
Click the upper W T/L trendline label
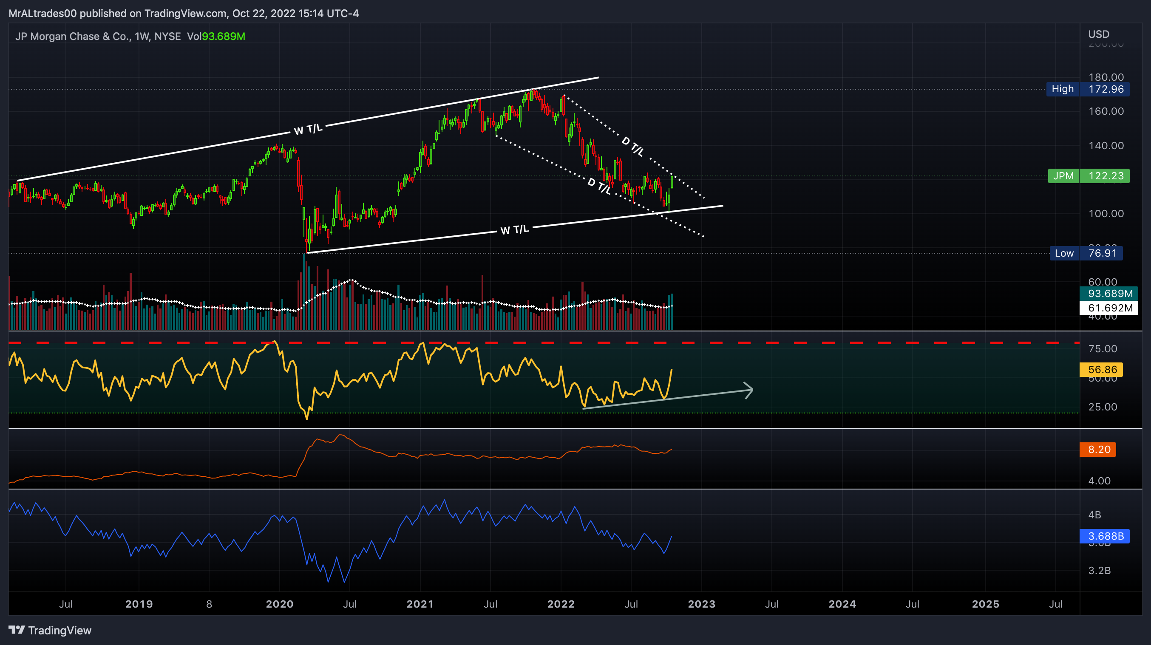click(308, 130)
